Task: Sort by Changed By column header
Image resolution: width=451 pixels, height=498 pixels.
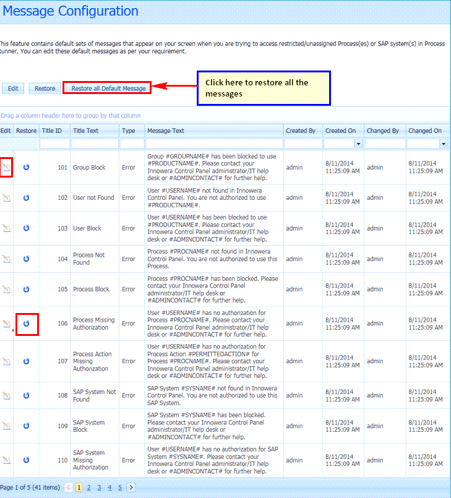Action: [385, 131]
